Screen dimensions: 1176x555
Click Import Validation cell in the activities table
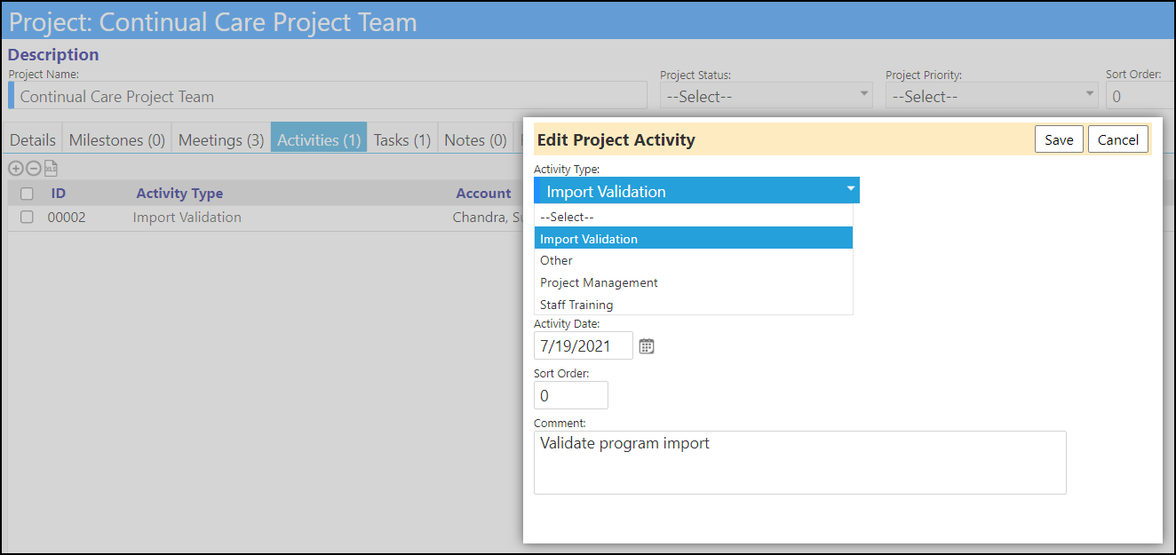click(187, 217)
